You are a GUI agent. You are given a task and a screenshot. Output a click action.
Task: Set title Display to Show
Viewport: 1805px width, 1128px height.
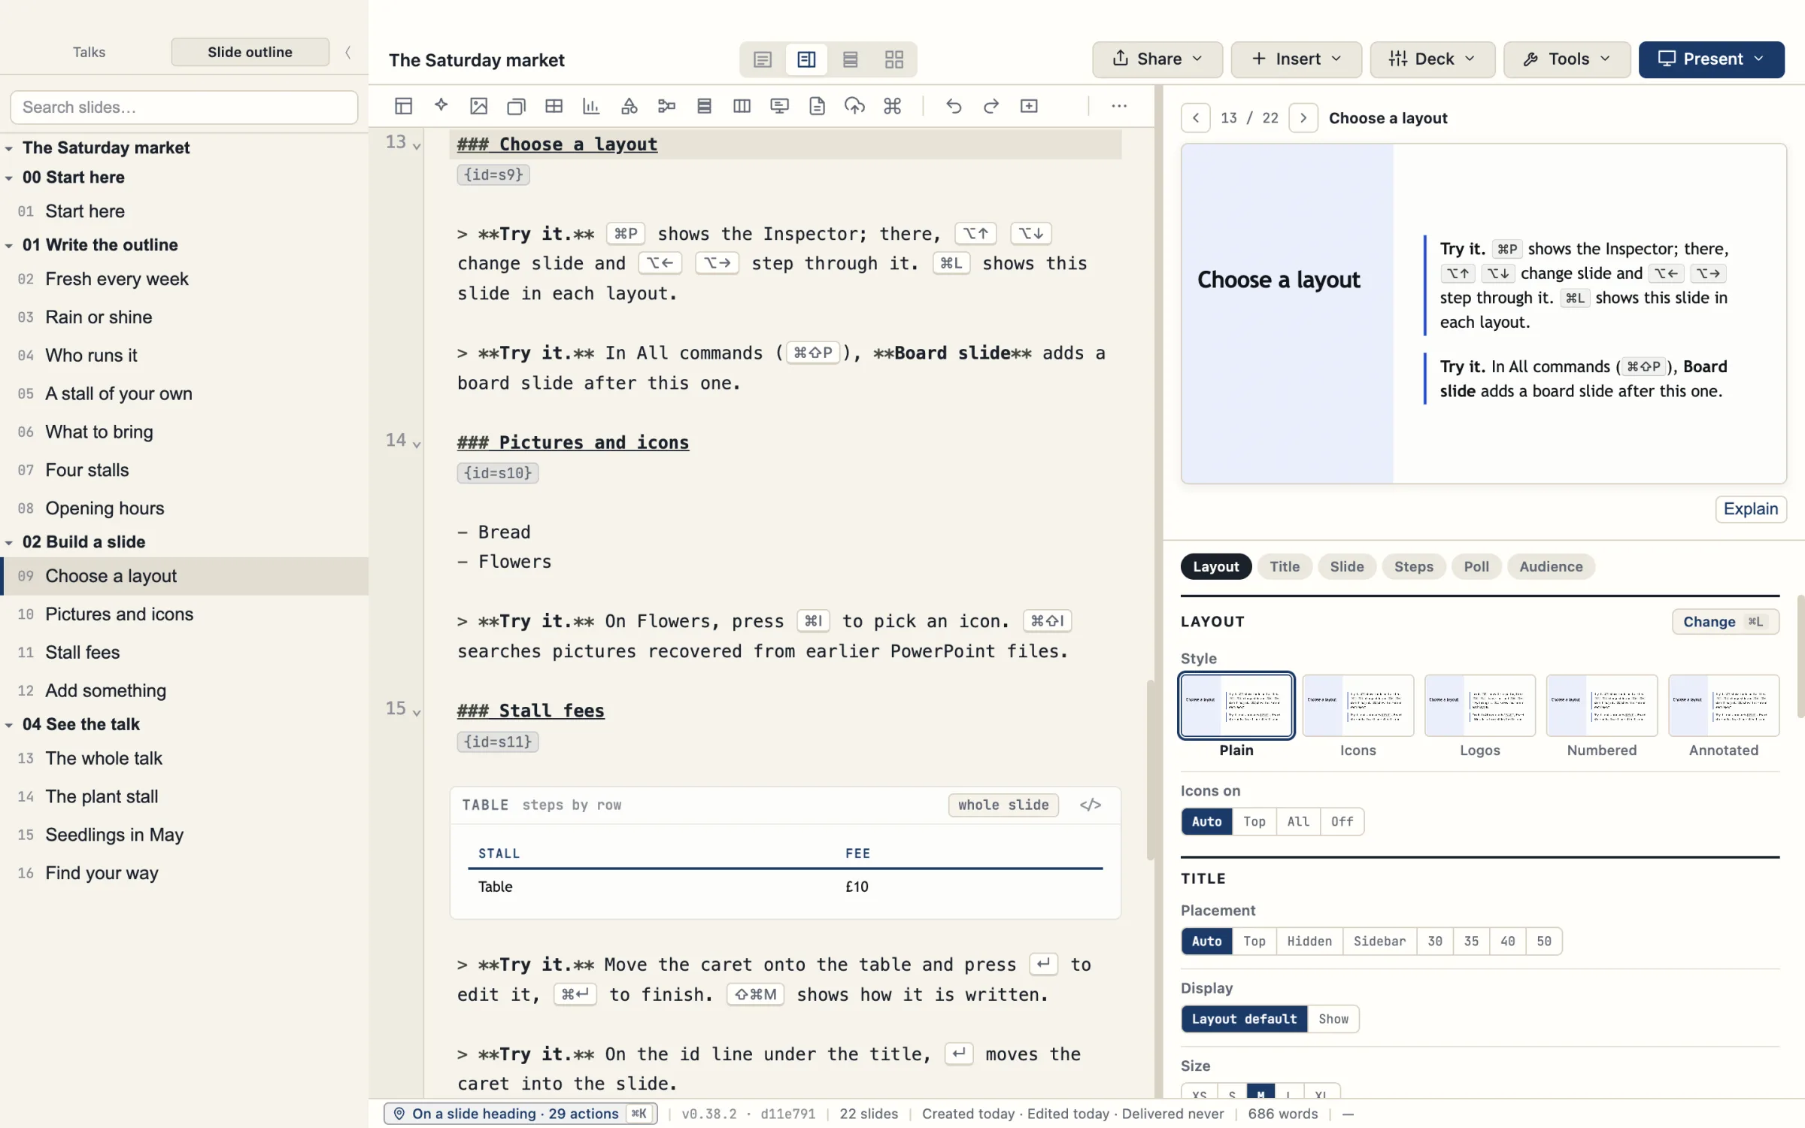click(1333, 1019)
